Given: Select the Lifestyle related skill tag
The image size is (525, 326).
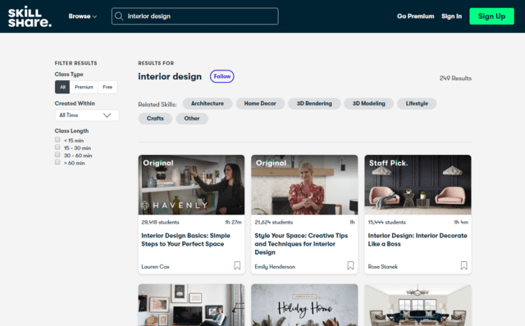Looking at the screenshot, I should [x=417, y=103].
